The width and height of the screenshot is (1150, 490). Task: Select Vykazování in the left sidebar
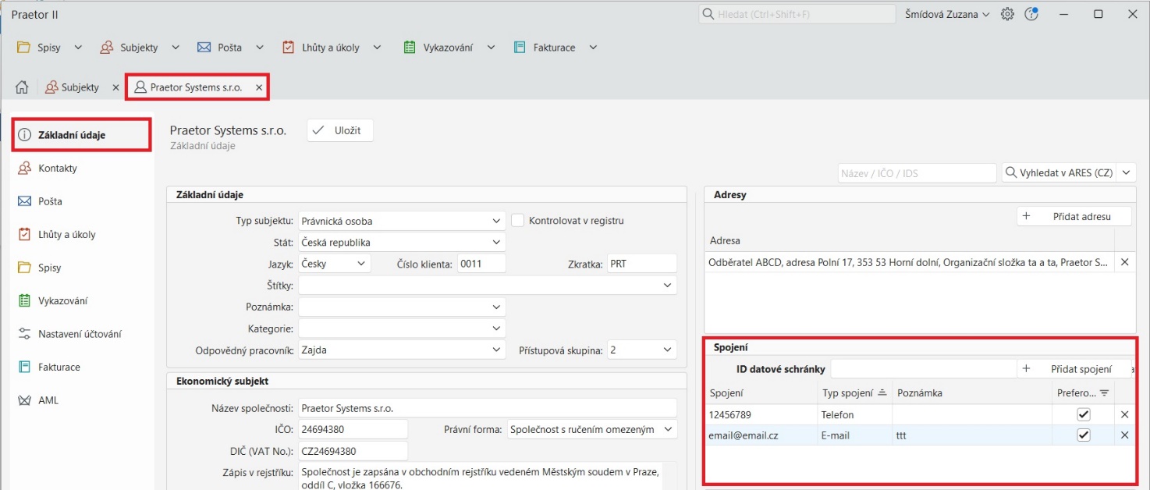pos(62,300)
